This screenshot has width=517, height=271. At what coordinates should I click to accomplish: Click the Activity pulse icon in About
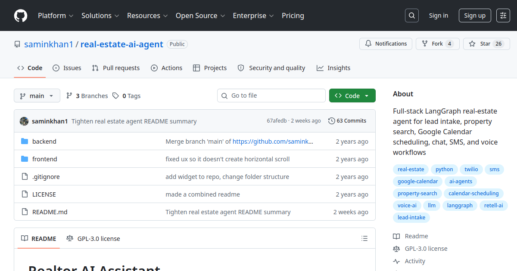(x=396, y=261)
